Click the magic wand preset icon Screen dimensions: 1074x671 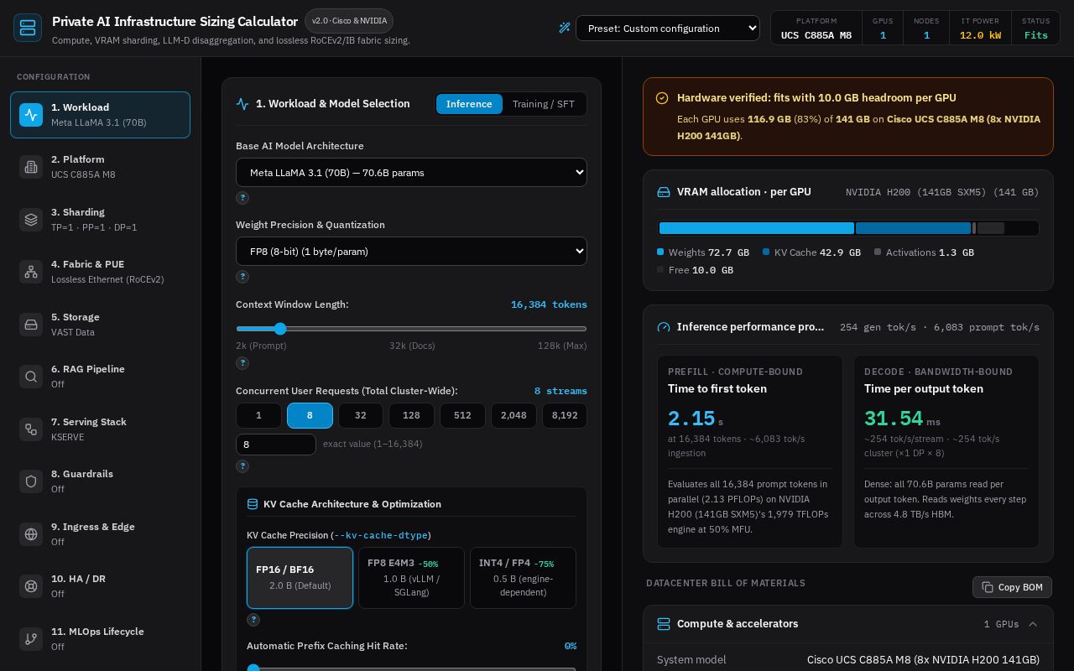pyautogui.click(x=565, y=28)
